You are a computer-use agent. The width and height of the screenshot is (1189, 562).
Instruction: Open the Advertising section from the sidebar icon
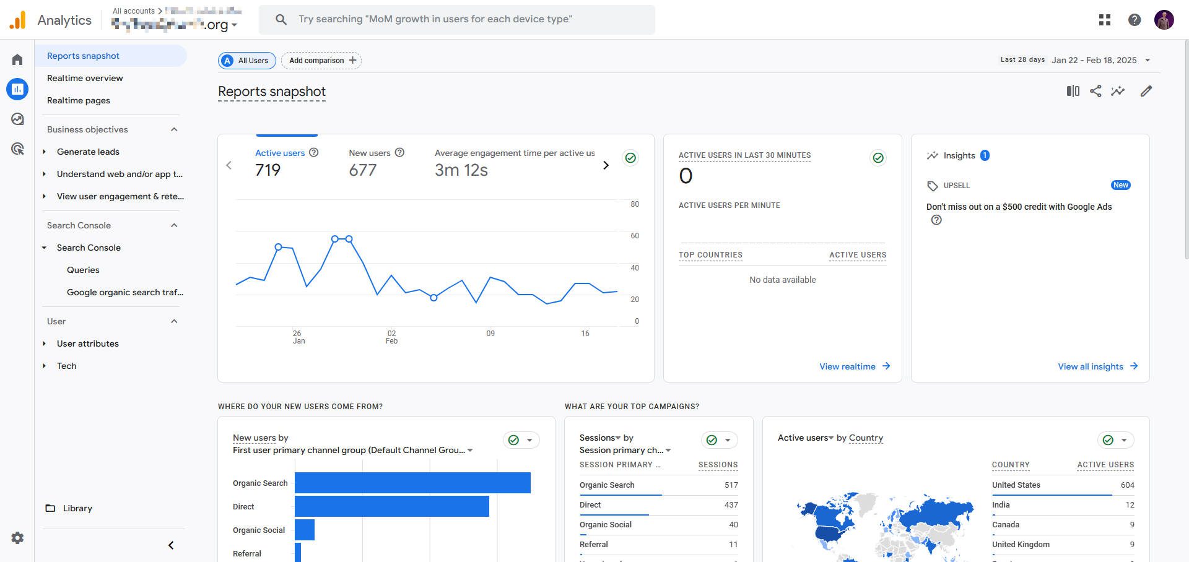[17, 149]
